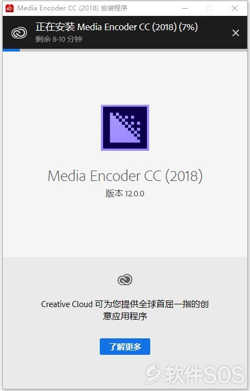Click the blue filled part of progress bar
The width and height of the screenshot is (250, 391).
pyautogui.click(x=11, y=50)
